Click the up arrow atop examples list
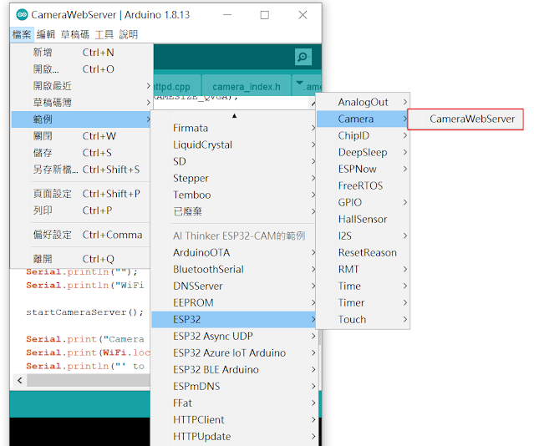Image resolution: width=534 pixels, height=446 pixels. (x=234, y=116)
